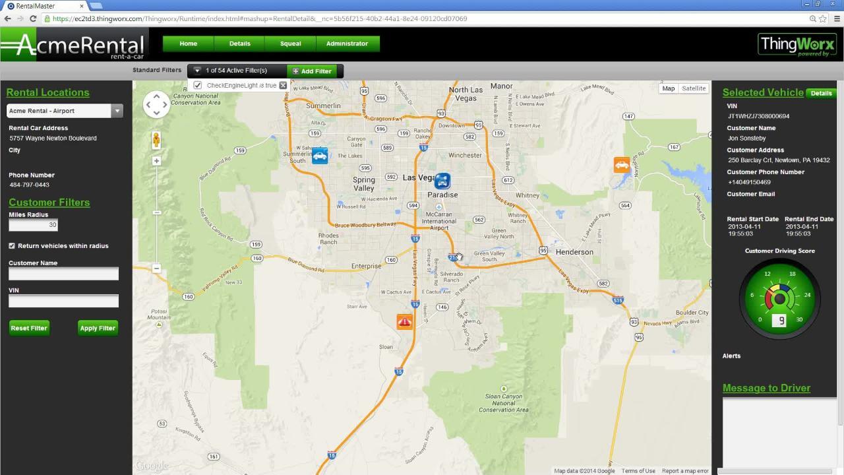
Task: Click the McCarran airport map icon
Action: 439,206
